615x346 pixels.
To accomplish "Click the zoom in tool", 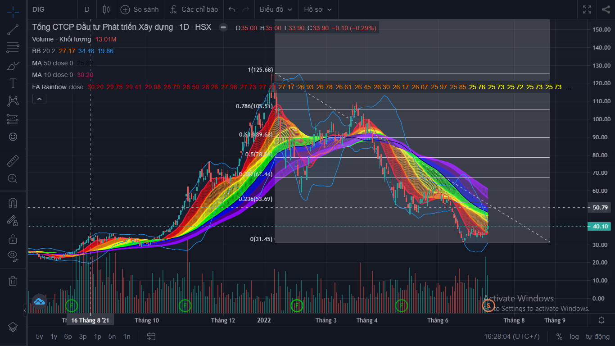I will [x=13, y=179].
